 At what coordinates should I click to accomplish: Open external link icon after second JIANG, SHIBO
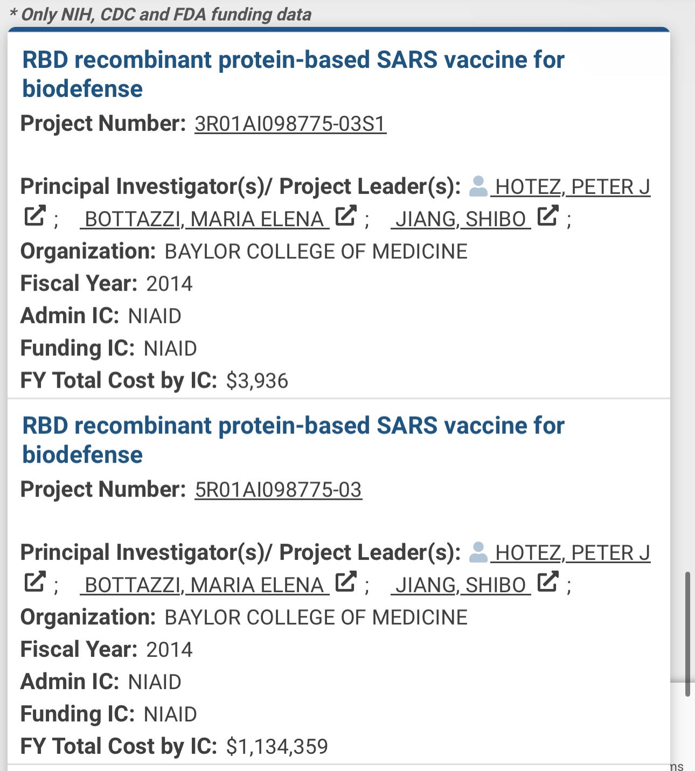(548, 582)
